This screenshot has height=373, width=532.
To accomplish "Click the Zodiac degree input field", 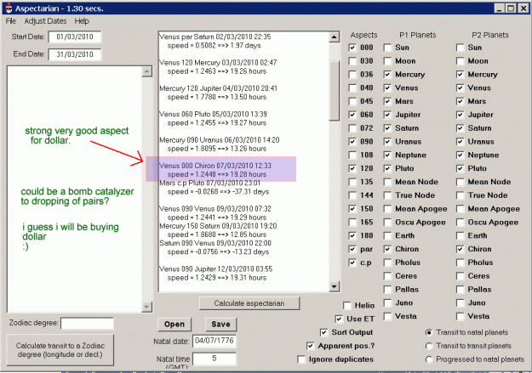I will point(87,323).
